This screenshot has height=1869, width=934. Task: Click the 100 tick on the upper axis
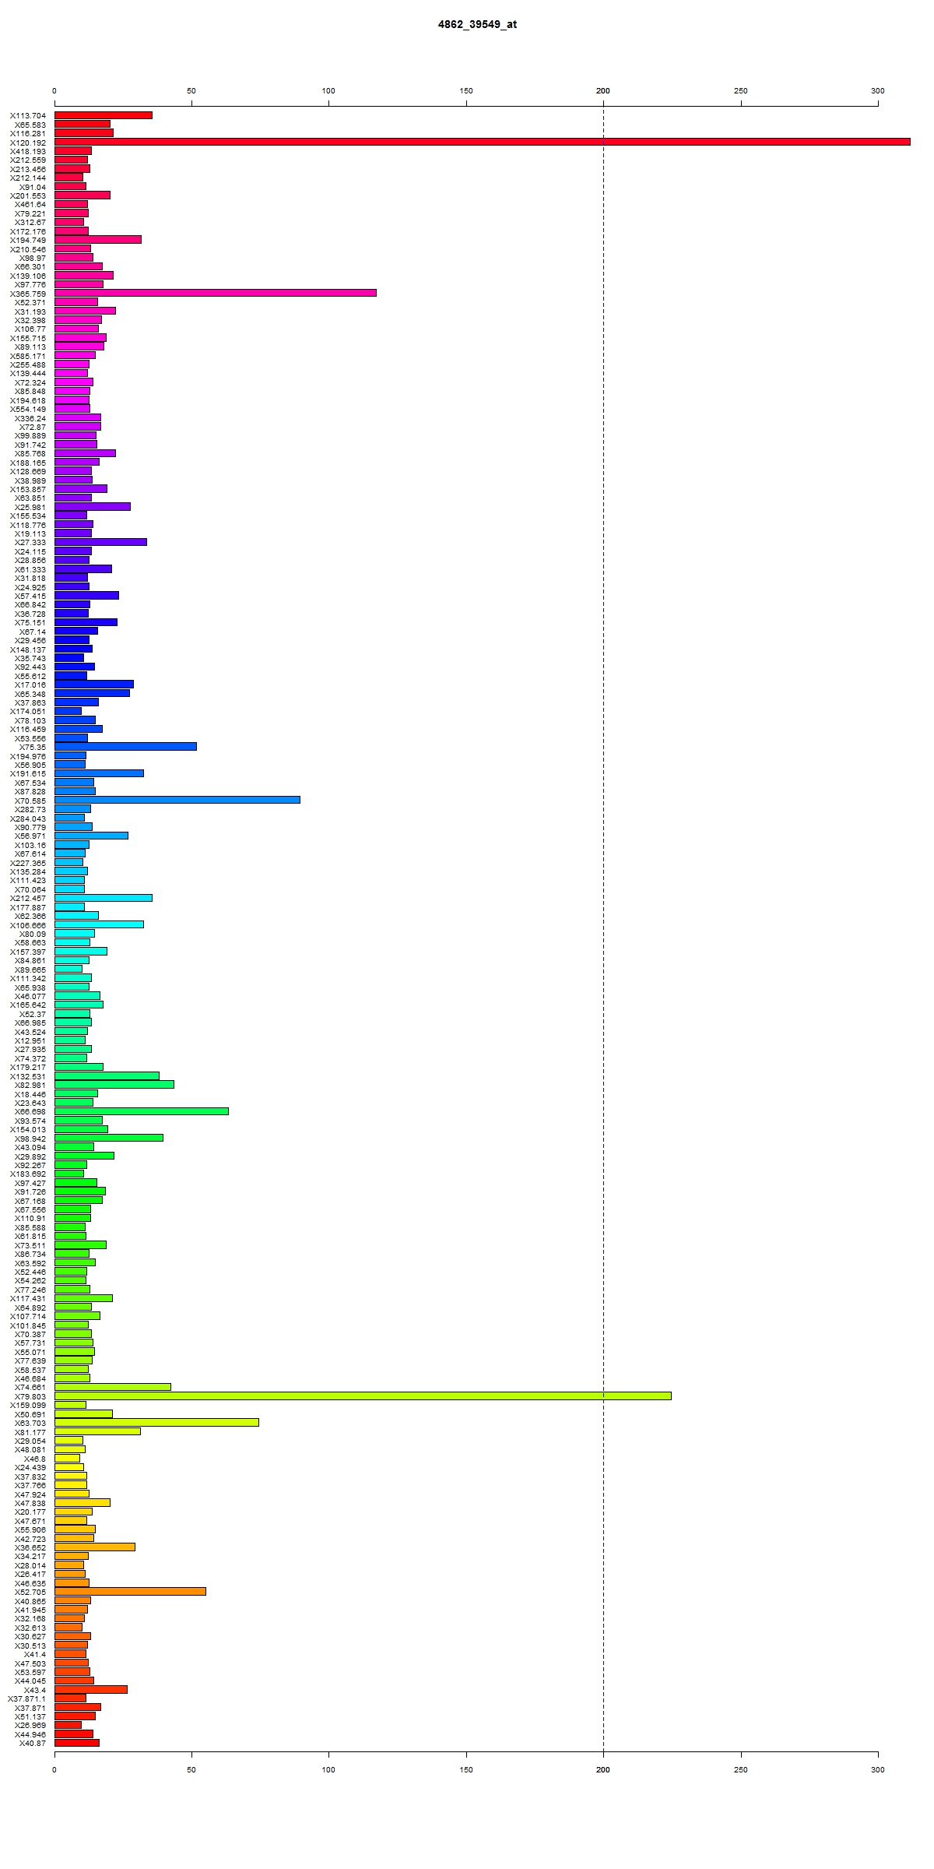coord(328,91)
